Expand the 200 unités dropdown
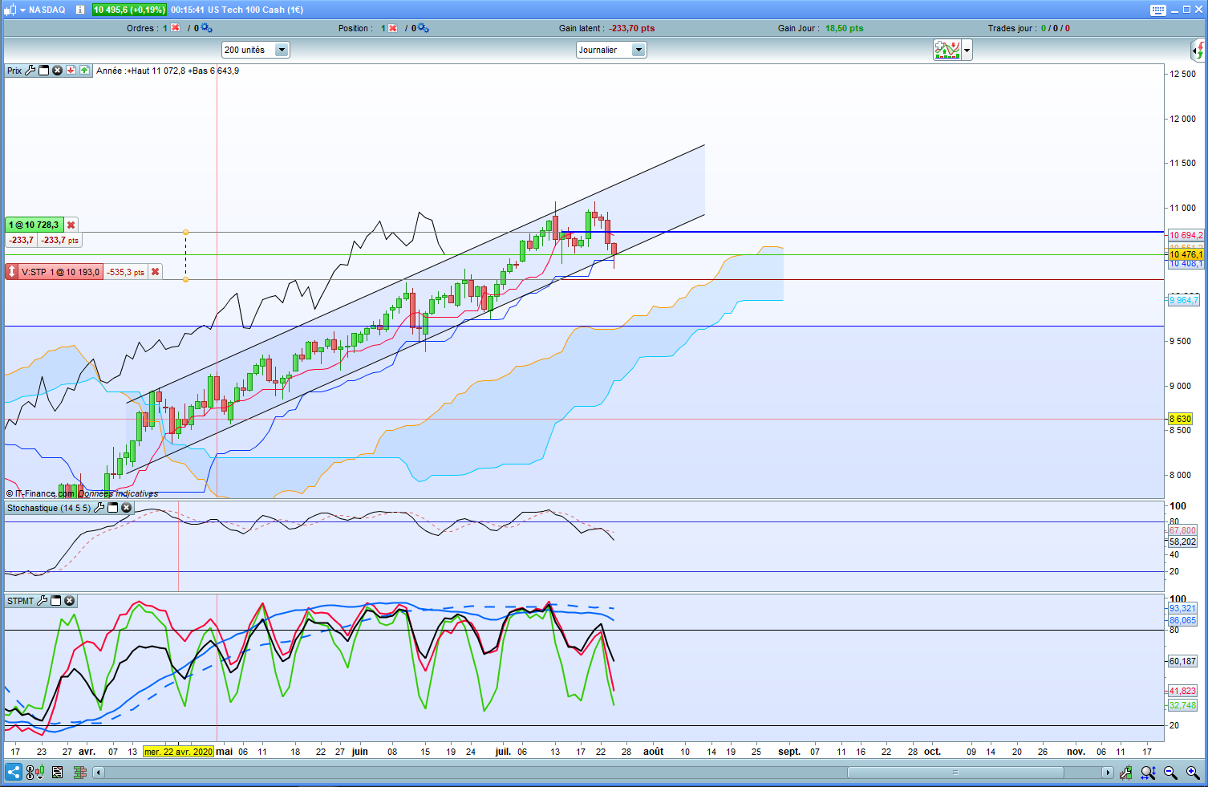 click(282, 50)
